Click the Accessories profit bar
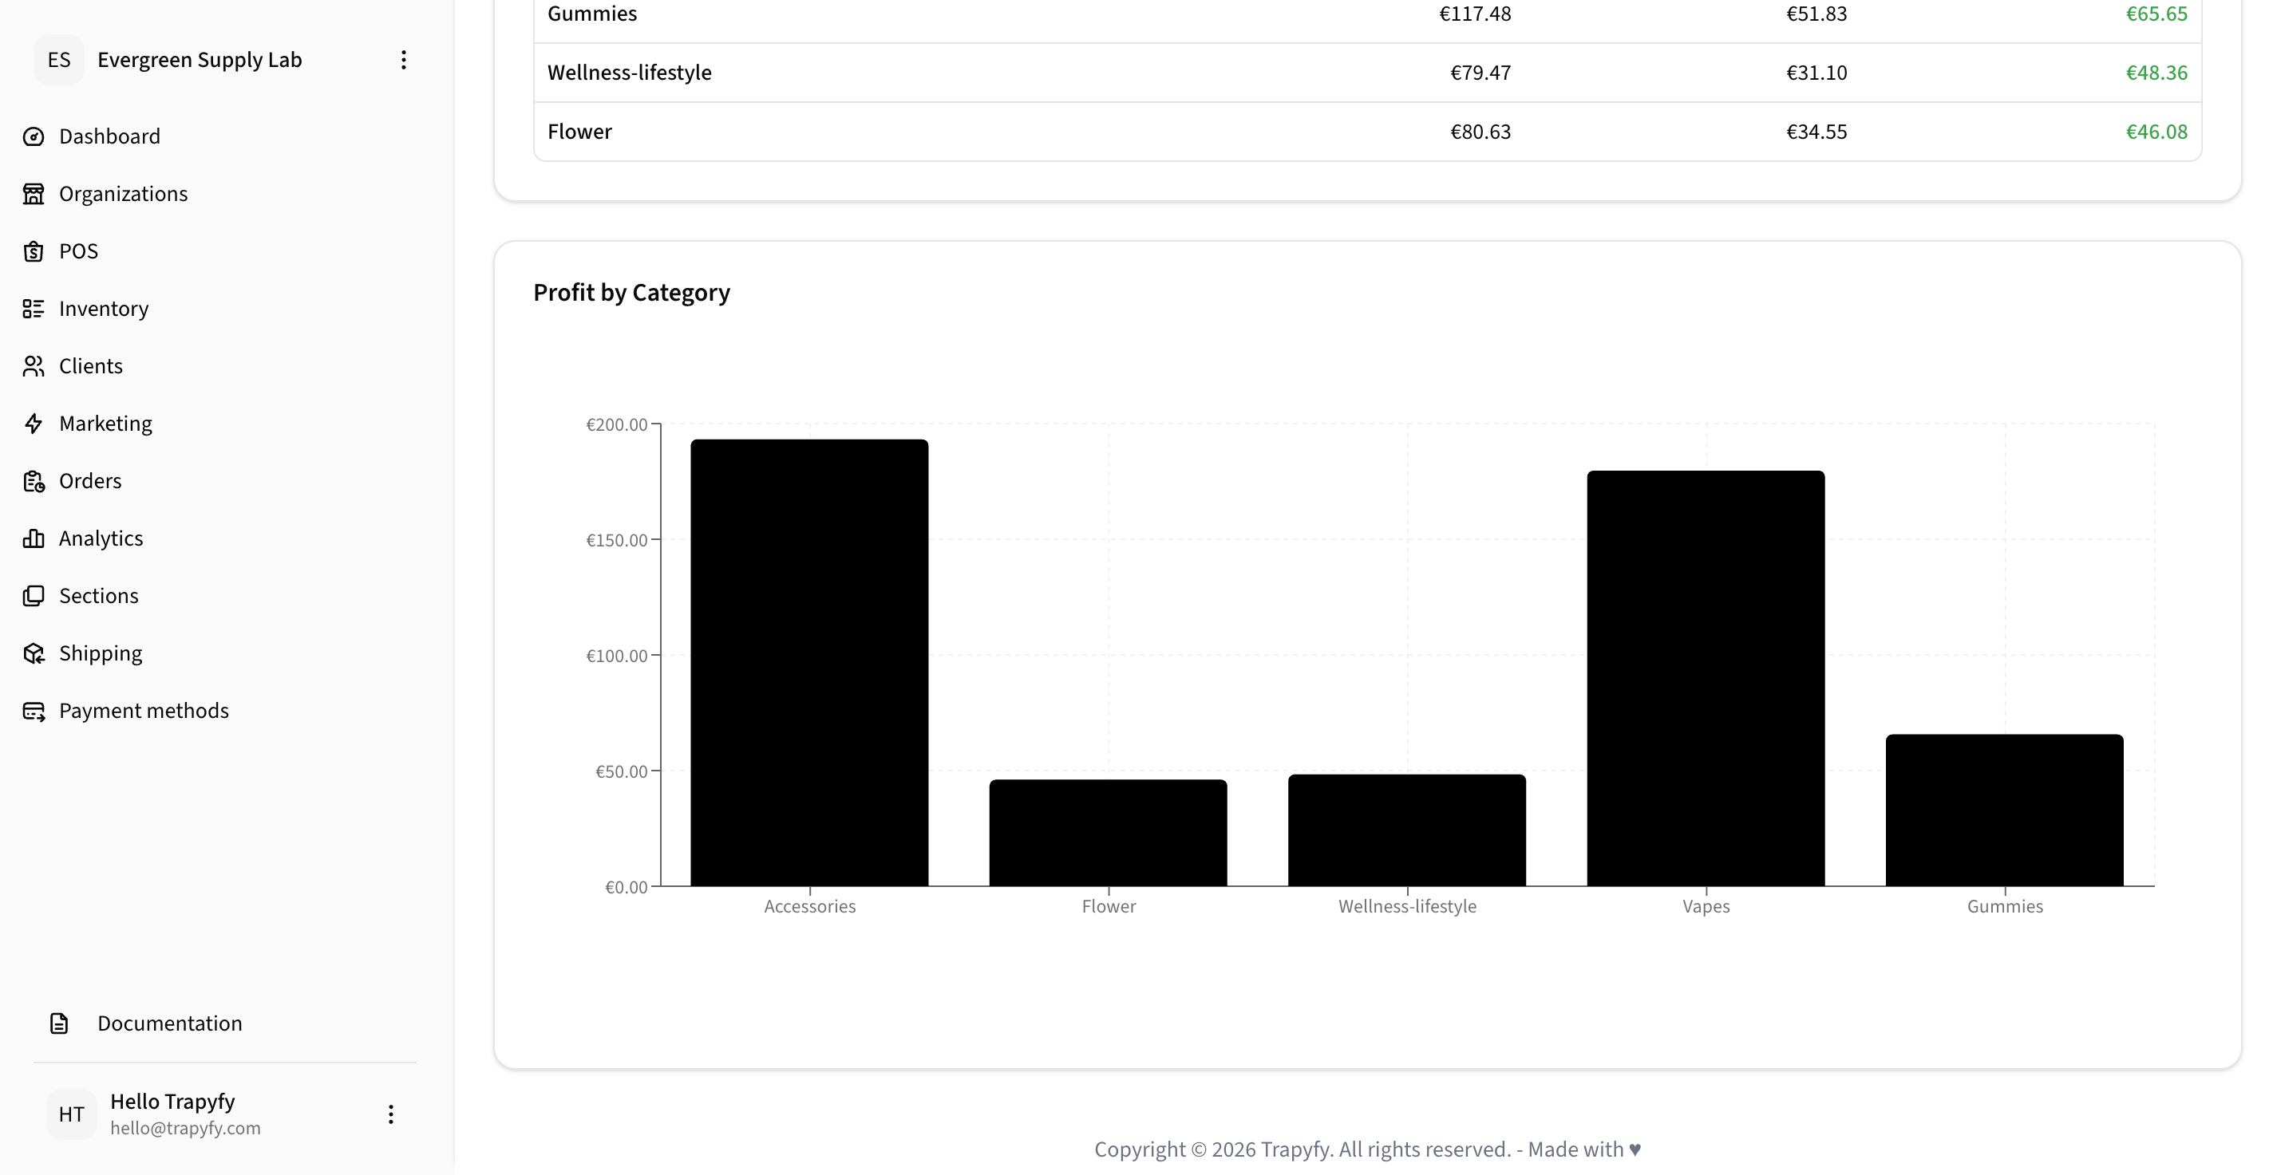This screenshot has height=1175, width=2273. [x=809, y=662]
